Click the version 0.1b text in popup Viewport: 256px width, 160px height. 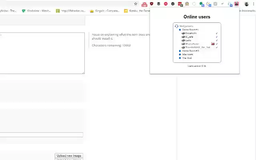197,66
